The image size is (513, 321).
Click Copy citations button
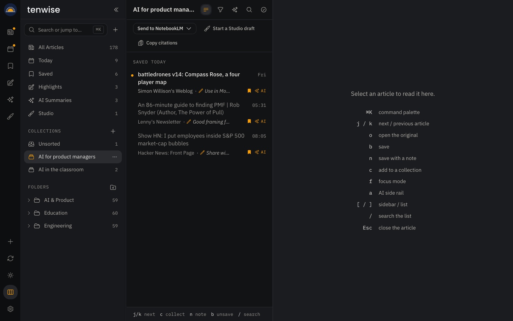[x=158, y=43]
